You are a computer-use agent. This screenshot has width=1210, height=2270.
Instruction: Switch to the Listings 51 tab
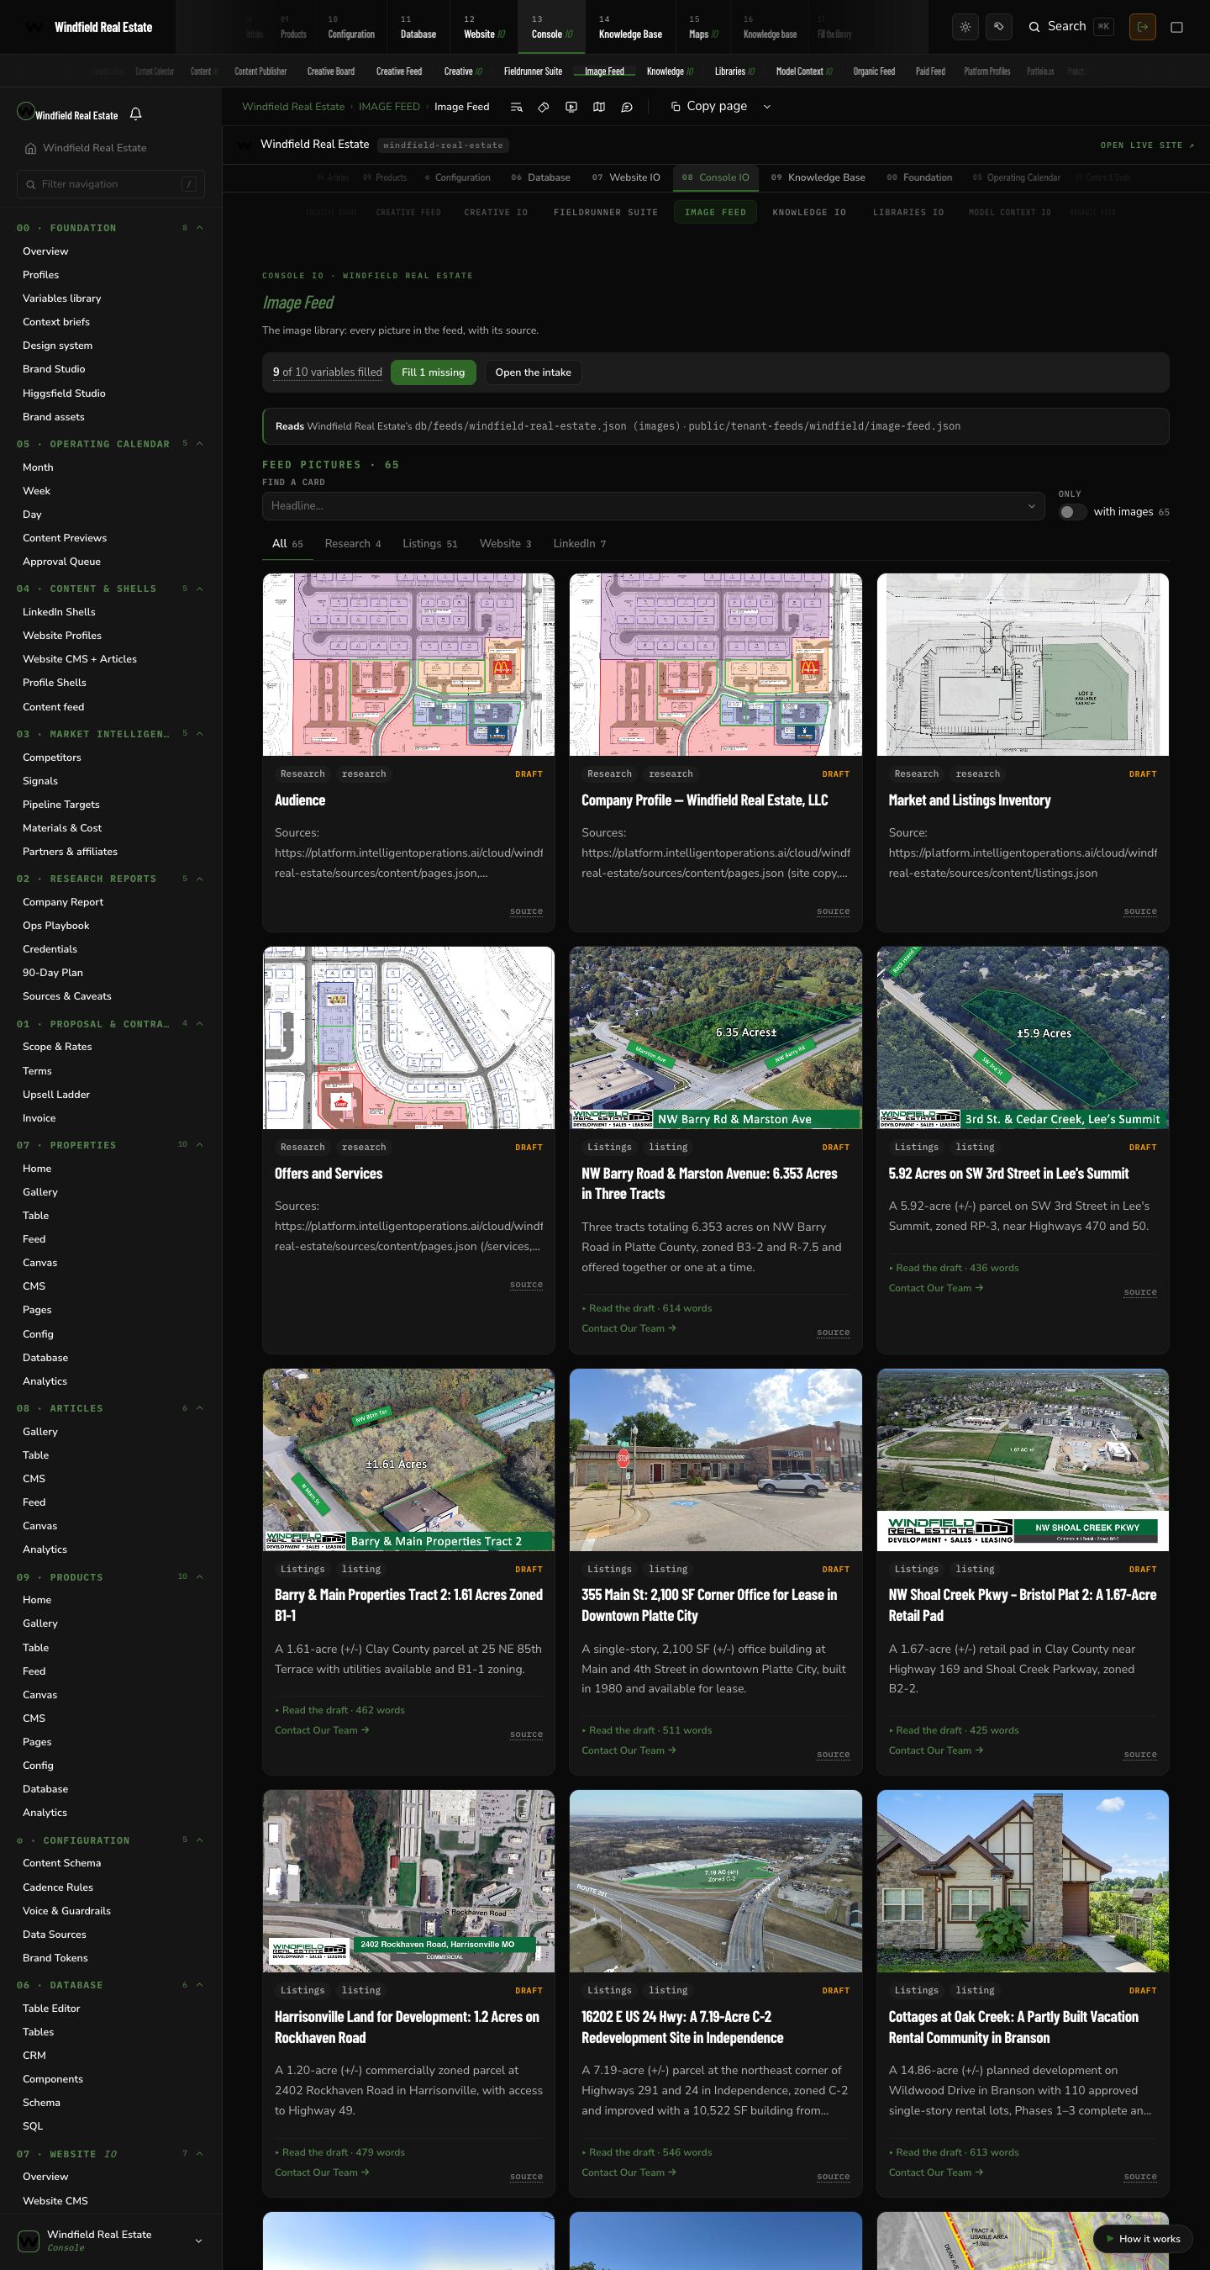click(429, 544)
